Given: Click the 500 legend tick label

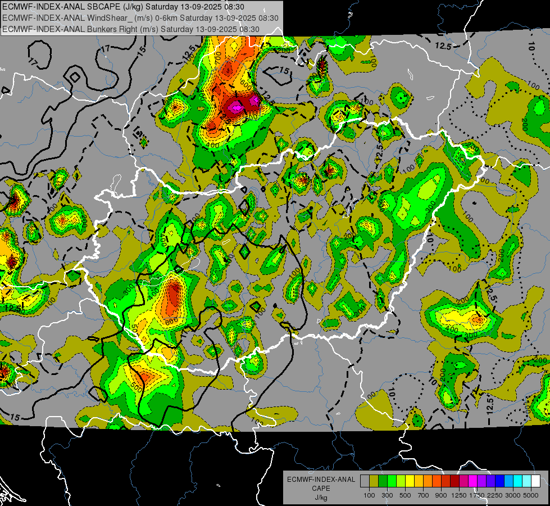Looking at the screenshot, I should point(405,495).
